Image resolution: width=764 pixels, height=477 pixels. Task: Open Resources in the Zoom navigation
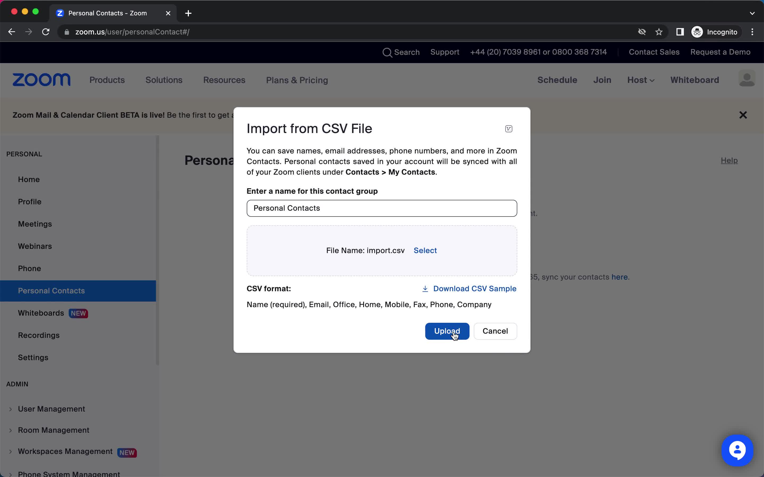pyautogui.click(x=224, y=80)
